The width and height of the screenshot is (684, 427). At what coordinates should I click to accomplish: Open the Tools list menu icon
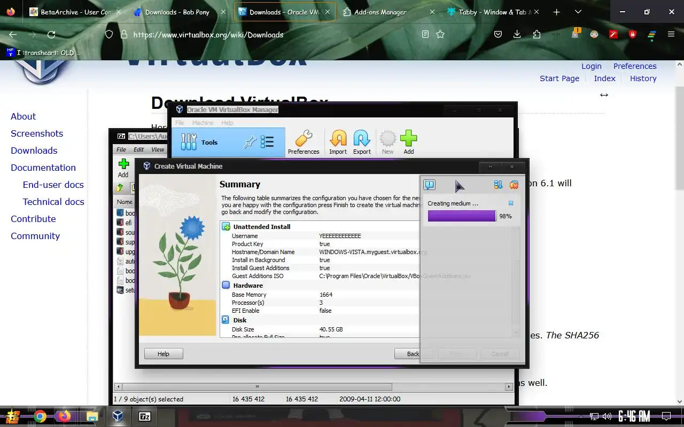267,142
